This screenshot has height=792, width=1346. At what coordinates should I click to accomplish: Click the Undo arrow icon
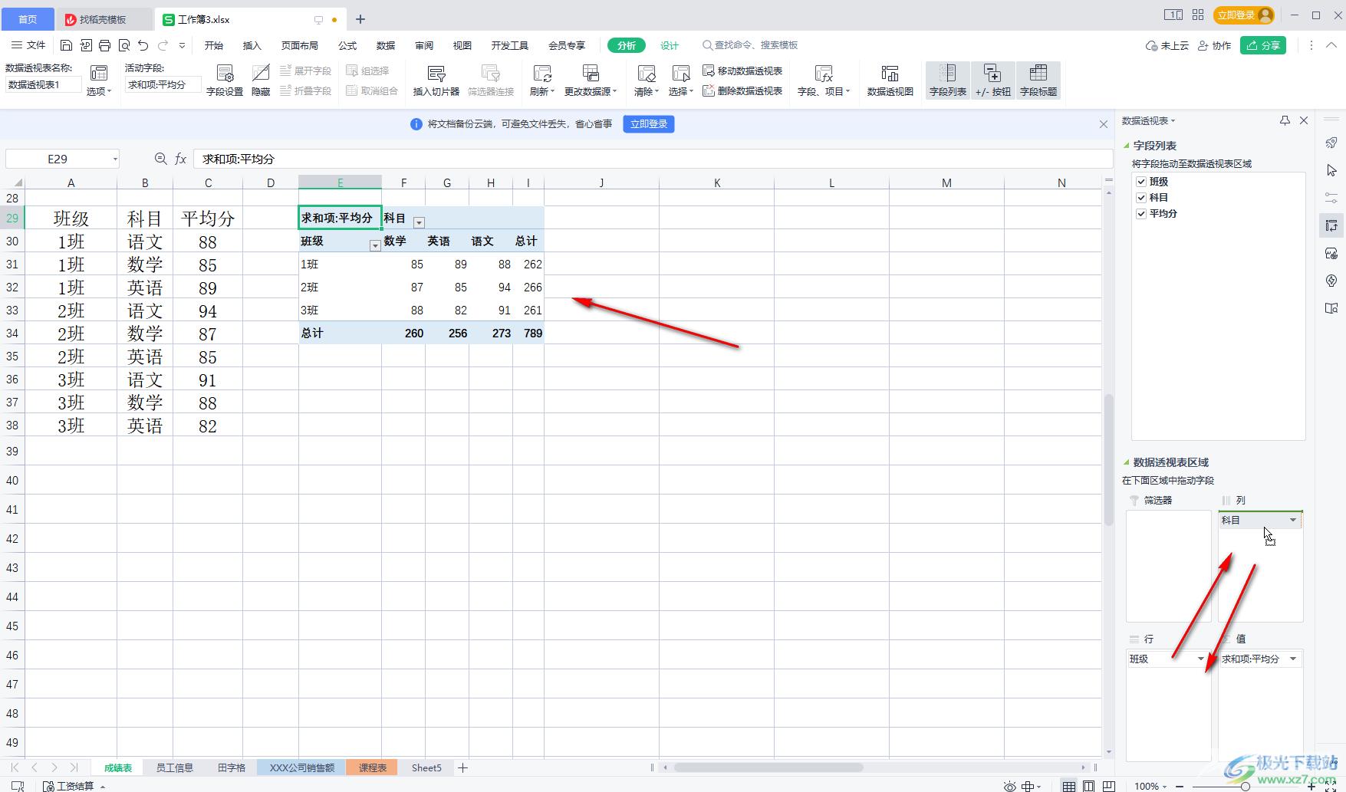(x=143, y=46)
